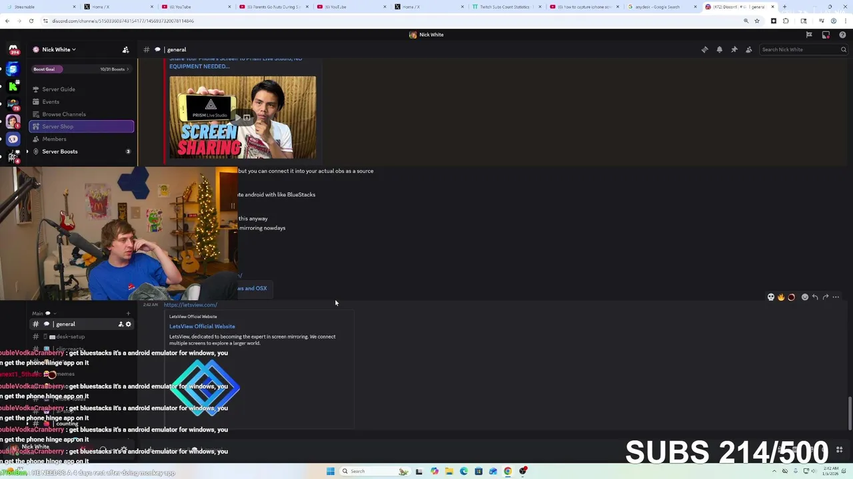
Task: Open the blue S server icon
Action: click(13, 69)
